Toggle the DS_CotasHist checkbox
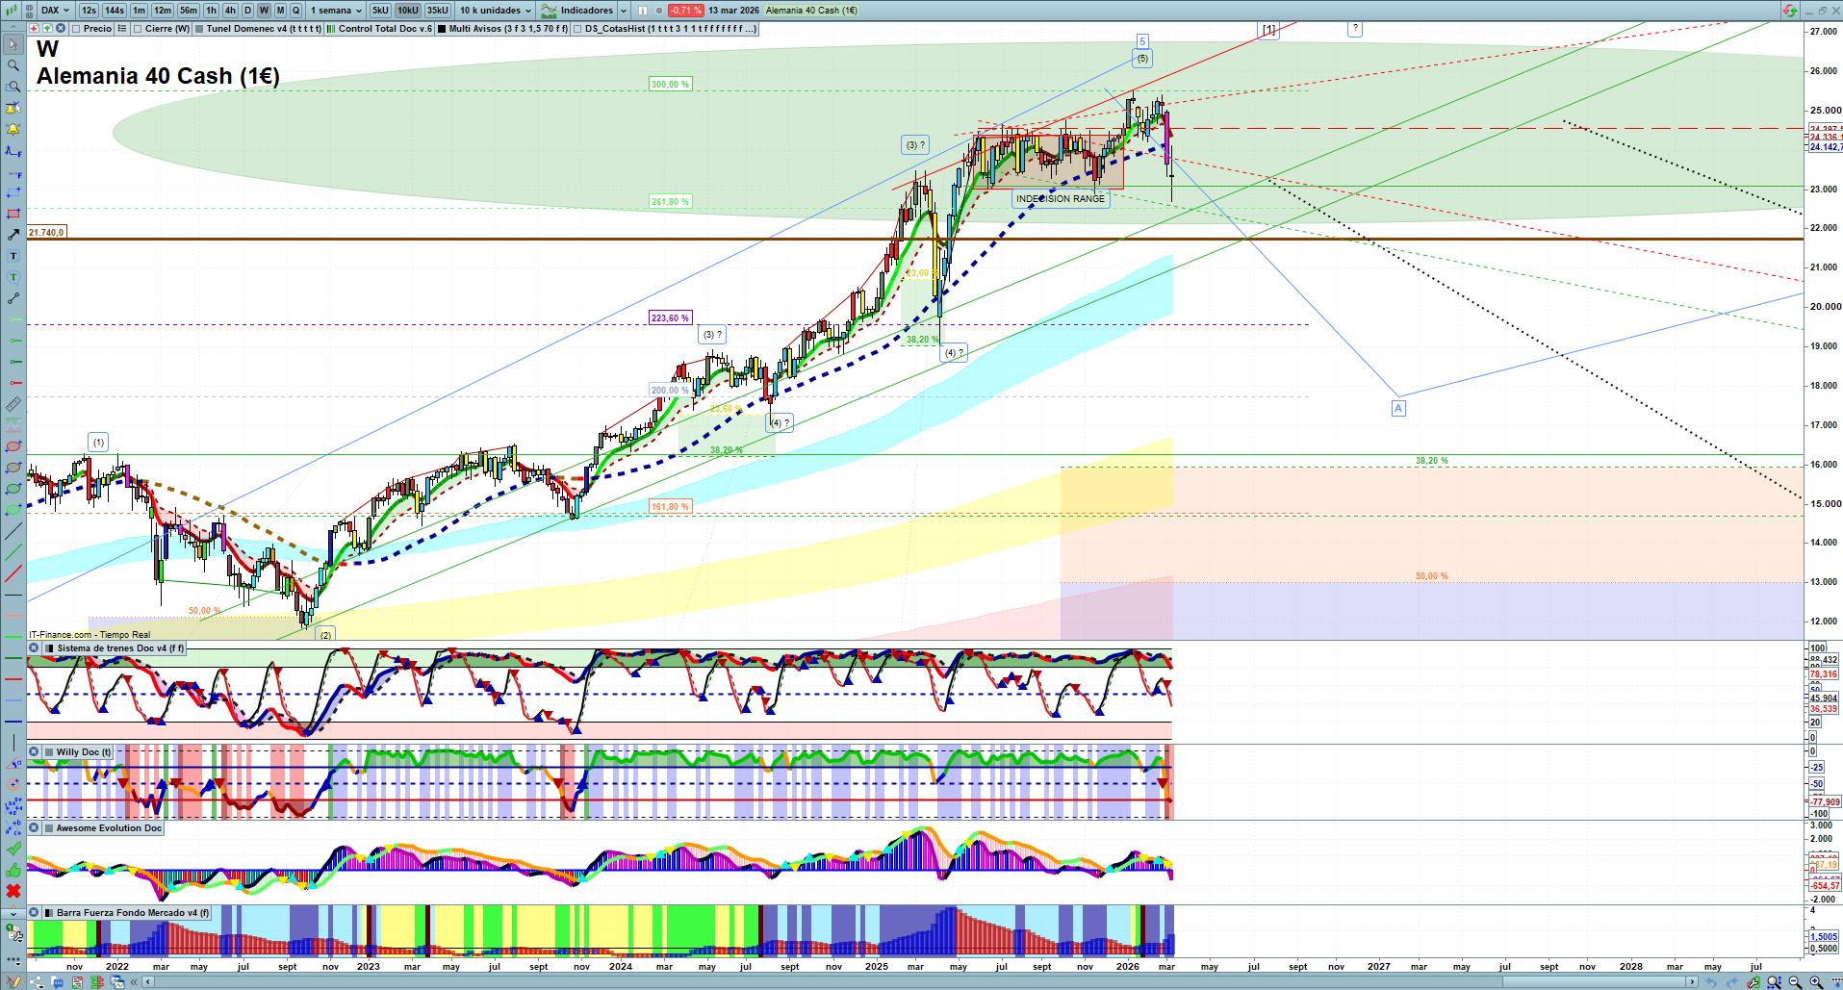 click(x=577, y=29)
